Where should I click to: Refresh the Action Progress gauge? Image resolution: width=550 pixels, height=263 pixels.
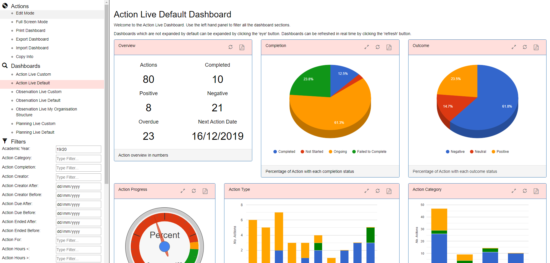point(194,191)
